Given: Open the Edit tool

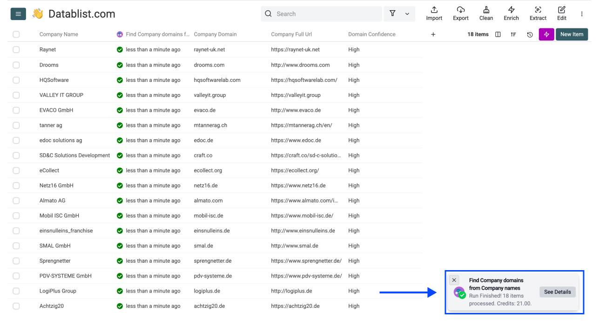Looking at the screenshot, I should [x=562, y=14].
